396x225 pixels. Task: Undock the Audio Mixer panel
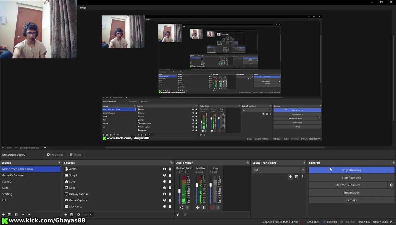click(247, 163)
